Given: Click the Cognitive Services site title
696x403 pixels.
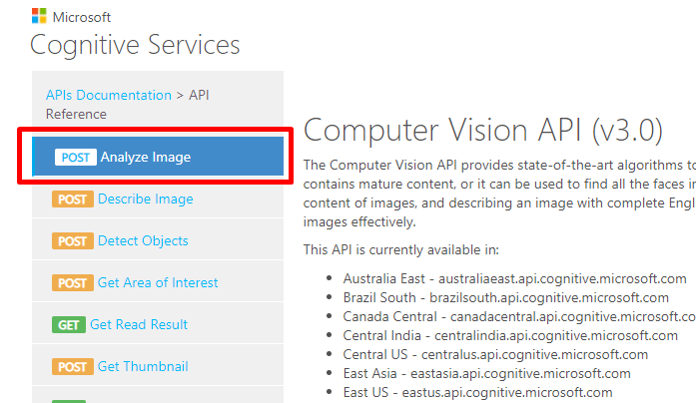Looking at the screenshot, I should pos(135,45).
